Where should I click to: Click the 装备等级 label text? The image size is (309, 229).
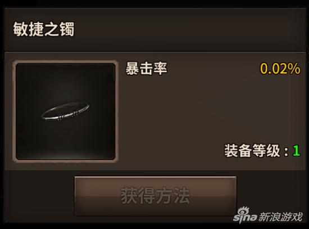(x=252, y=150)
